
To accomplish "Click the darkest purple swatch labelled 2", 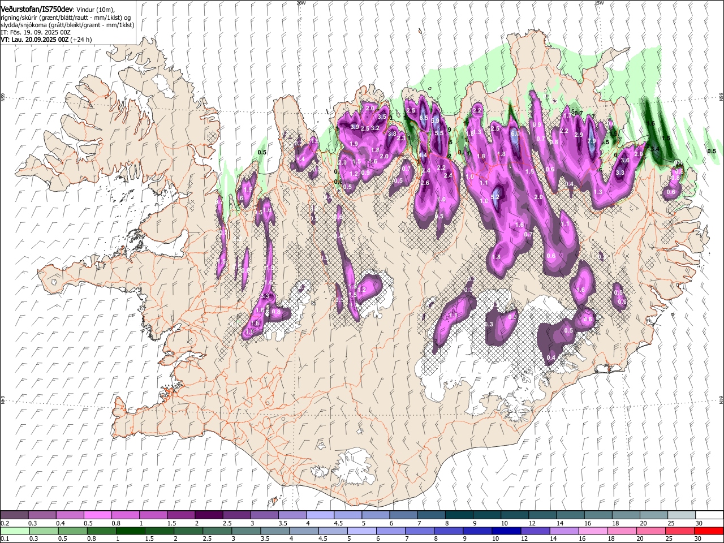I will [209, 515].
